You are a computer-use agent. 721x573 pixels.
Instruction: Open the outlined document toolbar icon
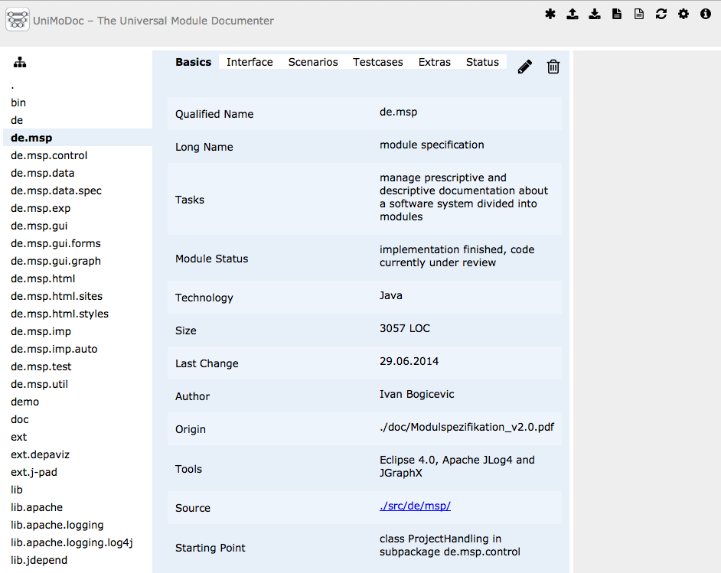coord(638,13)
